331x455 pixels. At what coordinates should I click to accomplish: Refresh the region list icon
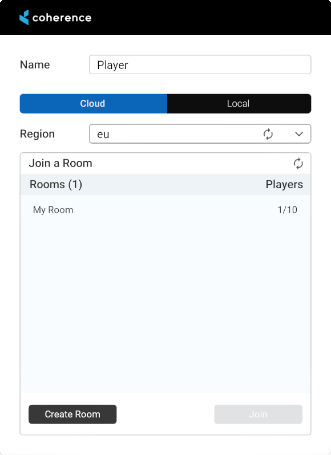pos(268,134)
